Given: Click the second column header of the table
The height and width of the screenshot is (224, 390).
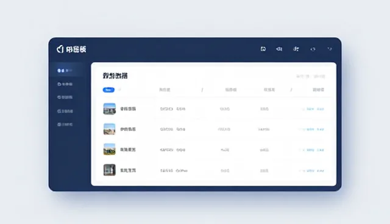Looking at the screenshot, I should click(165, 89).
